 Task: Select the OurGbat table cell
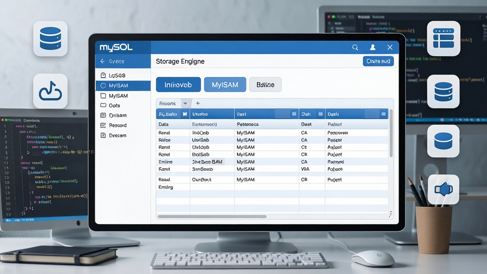pos(212,179)
